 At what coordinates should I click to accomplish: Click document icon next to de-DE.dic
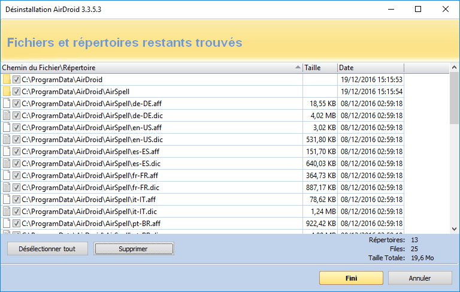[7, 116]
